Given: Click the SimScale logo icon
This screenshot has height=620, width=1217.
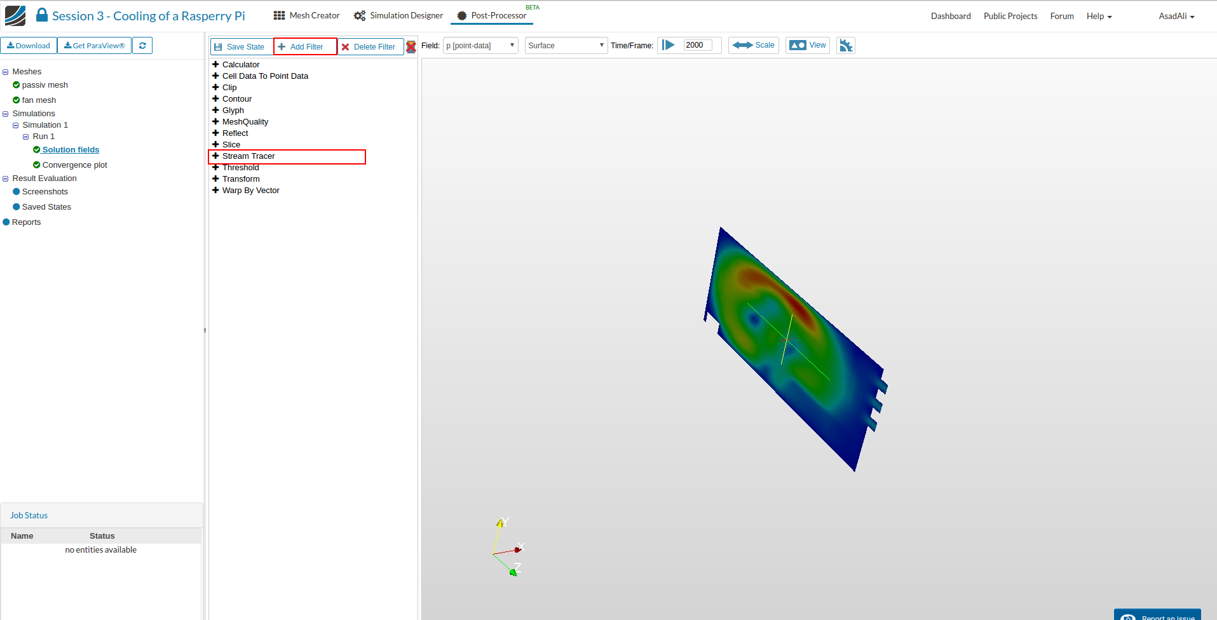Looking at the screenshot, I should (x=15, y=16).
